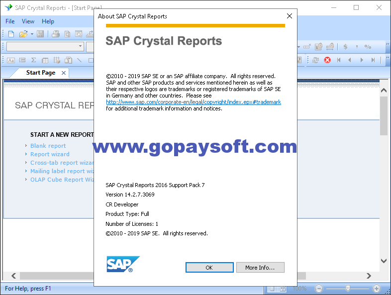The height and width of the screenshot is (295, 391).
Task: Click the 'Product Type: Full' text
Action: coord(127,214)
